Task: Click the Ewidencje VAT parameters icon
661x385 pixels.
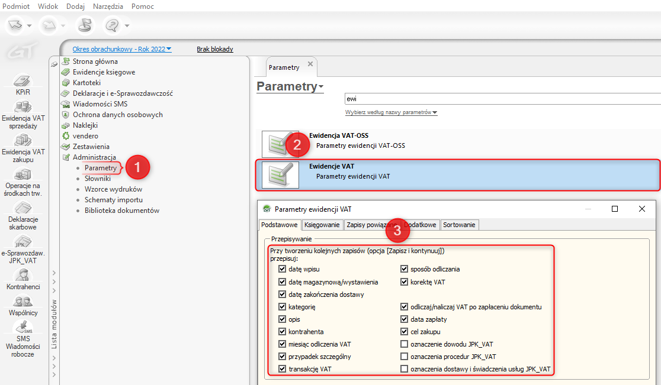Action: point(280,174)
